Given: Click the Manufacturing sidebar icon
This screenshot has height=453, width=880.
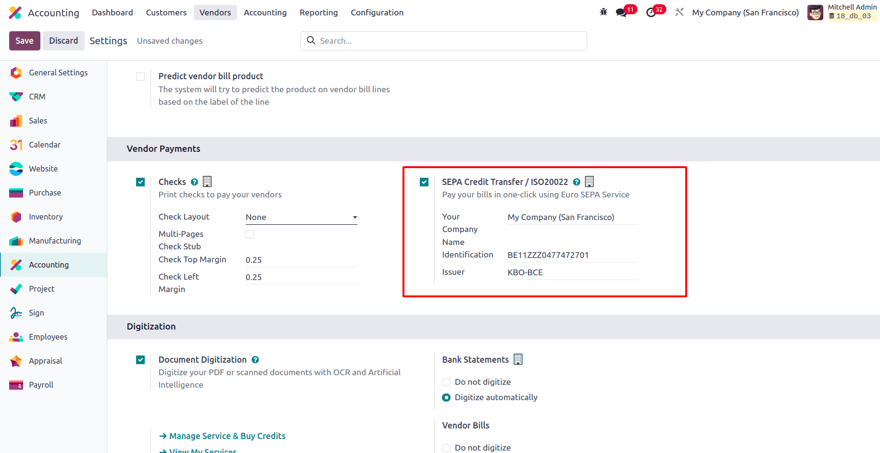Looking at the screenshot, I should pos(16,241).
